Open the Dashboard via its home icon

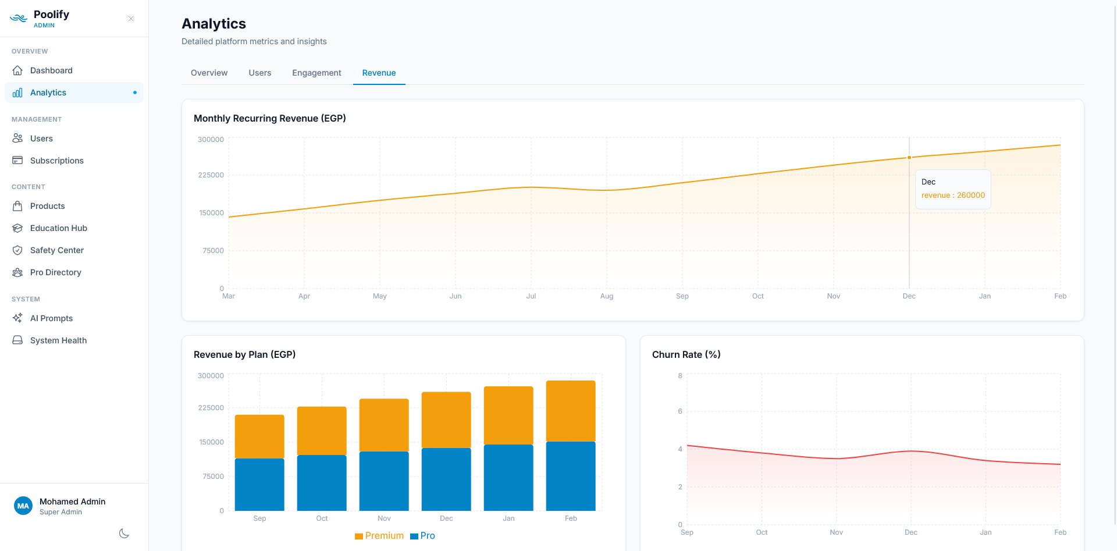(x=18, y=70)
